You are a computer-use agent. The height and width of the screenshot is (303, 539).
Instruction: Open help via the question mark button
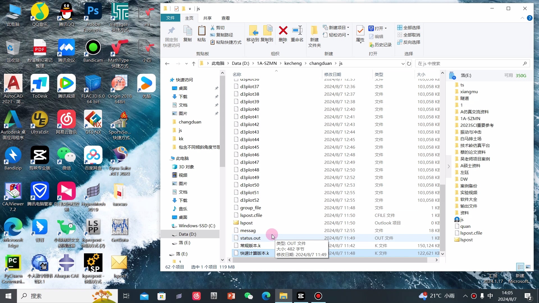coord(530,18)
